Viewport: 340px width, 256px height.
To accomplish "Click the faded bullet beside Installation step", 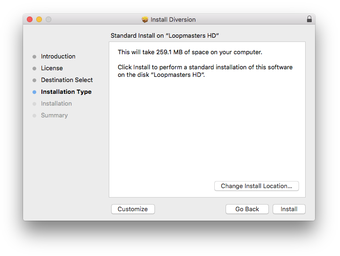I will [34, 104].
